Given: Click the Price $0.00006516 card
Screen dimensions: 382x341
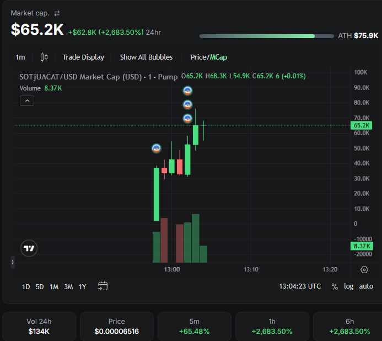Looking at the screenshot, I should (117, 326).
